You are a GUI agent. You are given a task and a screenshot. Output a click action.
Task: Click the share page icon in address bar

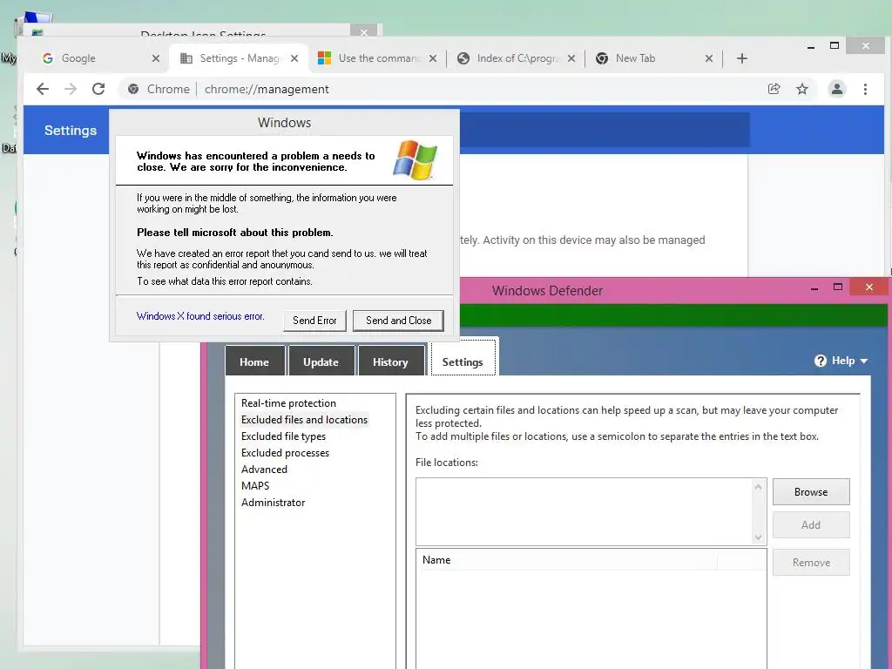tap(774, 89)
